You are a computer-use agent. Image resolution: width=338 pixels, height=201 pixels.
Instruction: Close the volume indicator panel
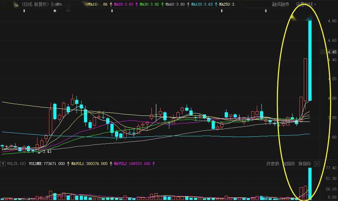[316, 164]
